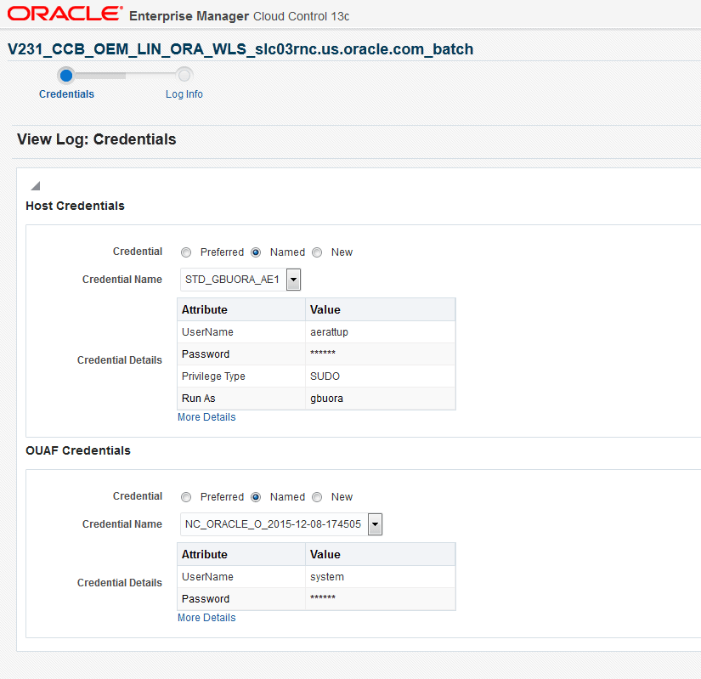Select New radio under Host Credentials
The height and width of the screenshot is (679, 701).
317,252
